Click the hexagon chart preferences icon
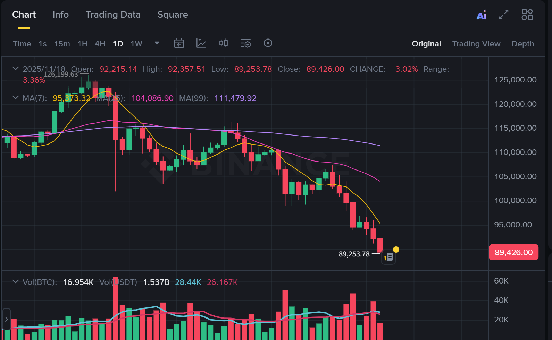 [x=268, y=43]
